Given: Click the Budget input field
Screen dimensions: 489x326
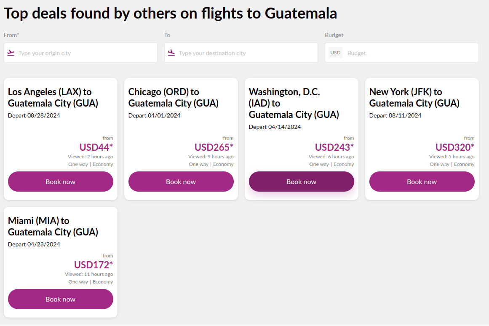Looking at the screenshot, I should (x=409, y=53).
